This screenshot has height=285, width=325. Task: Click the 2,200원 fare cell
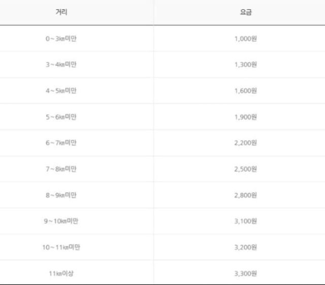click(x=245, y=143)
